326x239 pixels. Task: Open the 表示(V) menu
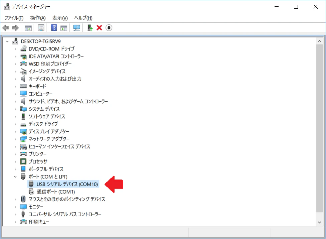[60, 18]
